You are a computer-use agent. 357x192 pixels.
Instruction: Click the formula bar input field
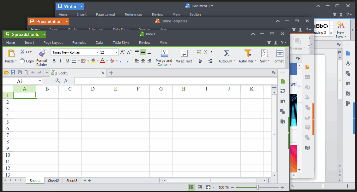(x=176, y=81)
